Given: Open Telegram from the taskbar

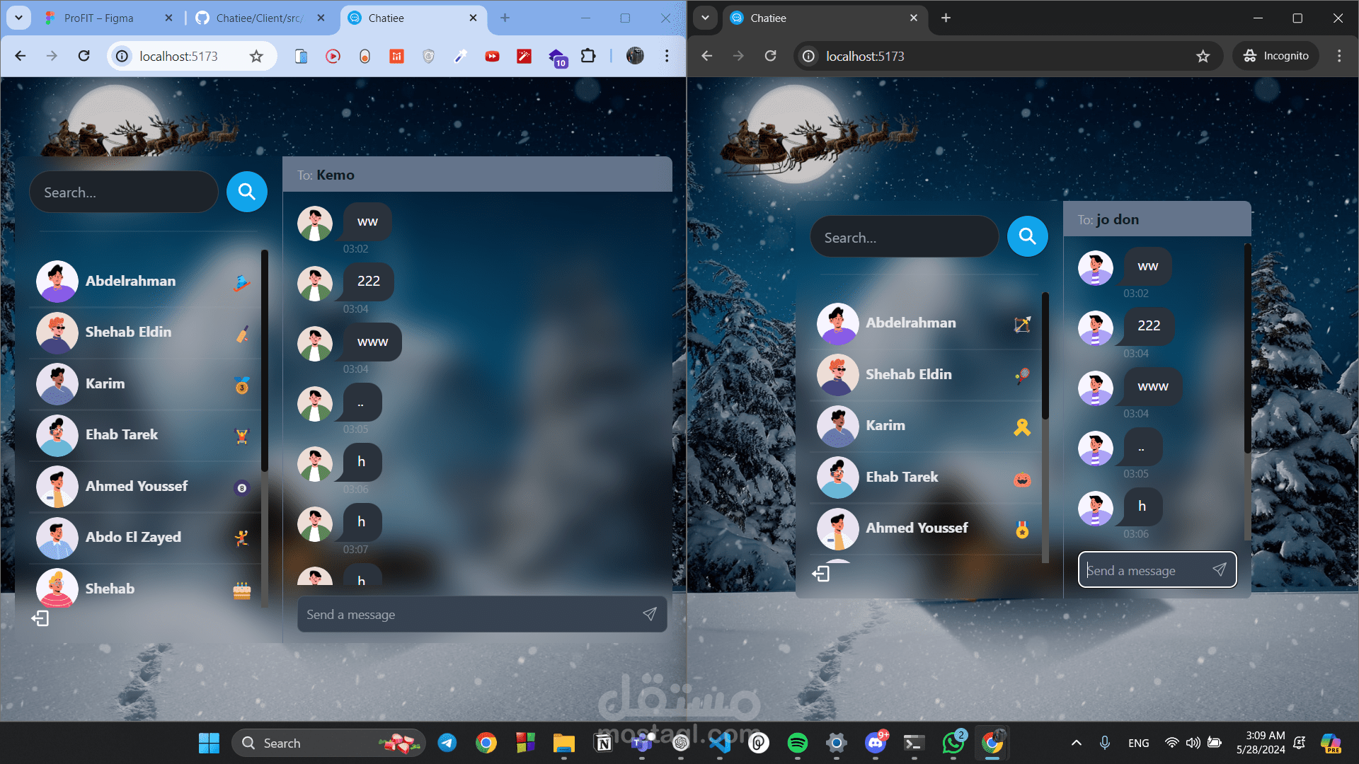Looking at the screenshot, I should tap(447, 743).
